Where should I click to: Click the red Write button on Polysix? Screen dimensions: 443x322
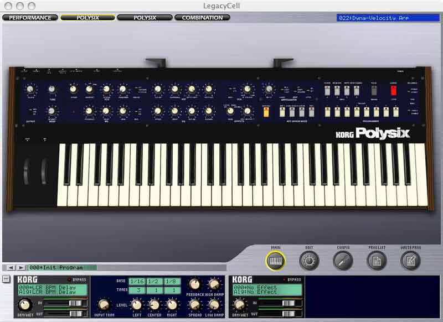393,90
